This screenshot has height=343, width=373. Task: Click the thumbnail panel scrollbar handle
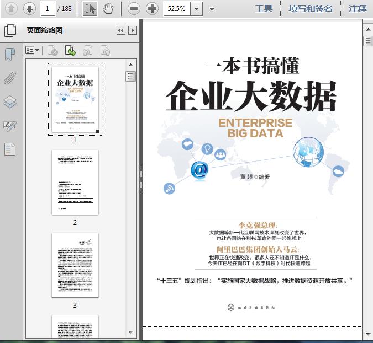[x=131, y=77]
